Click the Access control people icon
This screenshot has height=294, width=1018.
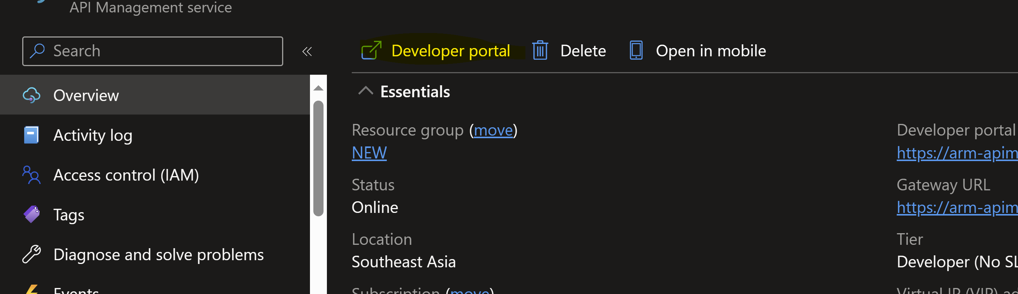click(x=32, y=175)
